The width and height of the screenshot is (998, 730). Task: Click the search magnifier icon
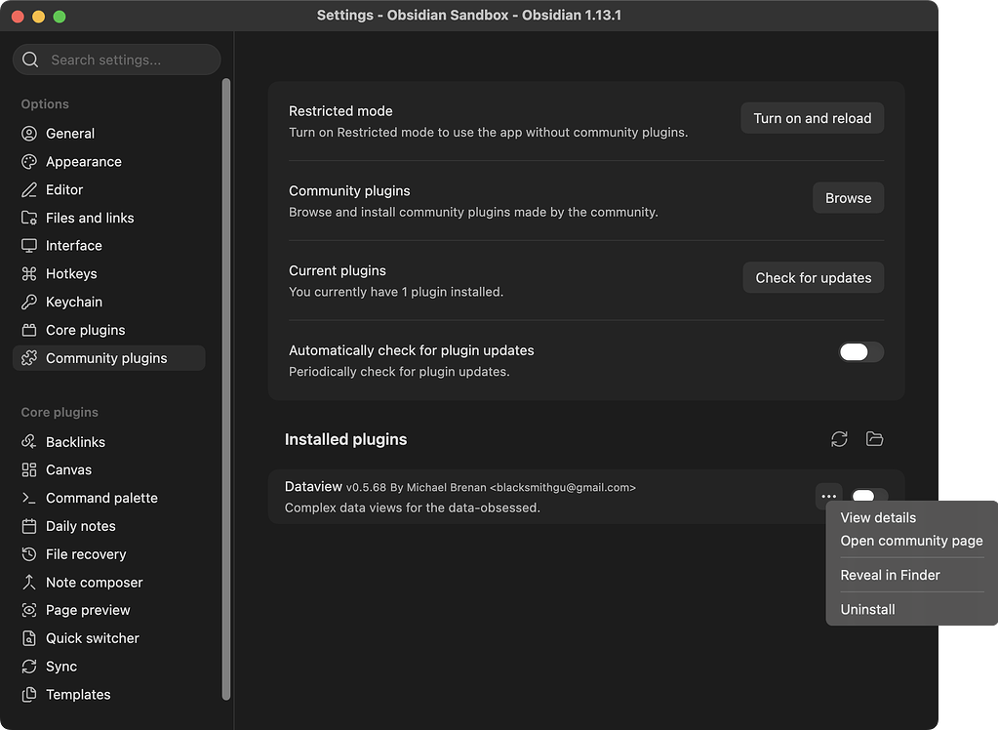tap(30, 60)
